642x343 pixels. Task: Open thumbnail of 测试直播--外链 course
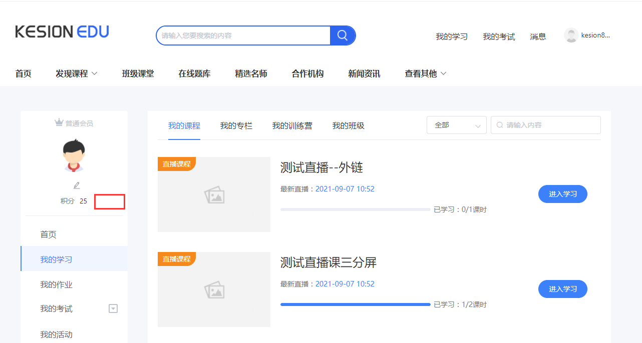[x=214, y=194]
